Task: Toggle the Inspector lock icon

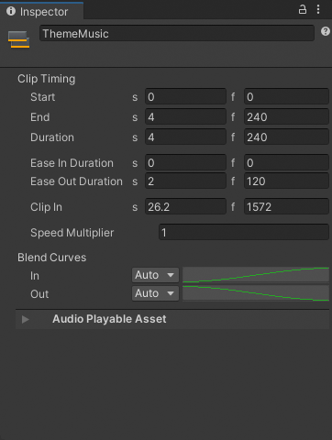Action: tap(303, 9)
